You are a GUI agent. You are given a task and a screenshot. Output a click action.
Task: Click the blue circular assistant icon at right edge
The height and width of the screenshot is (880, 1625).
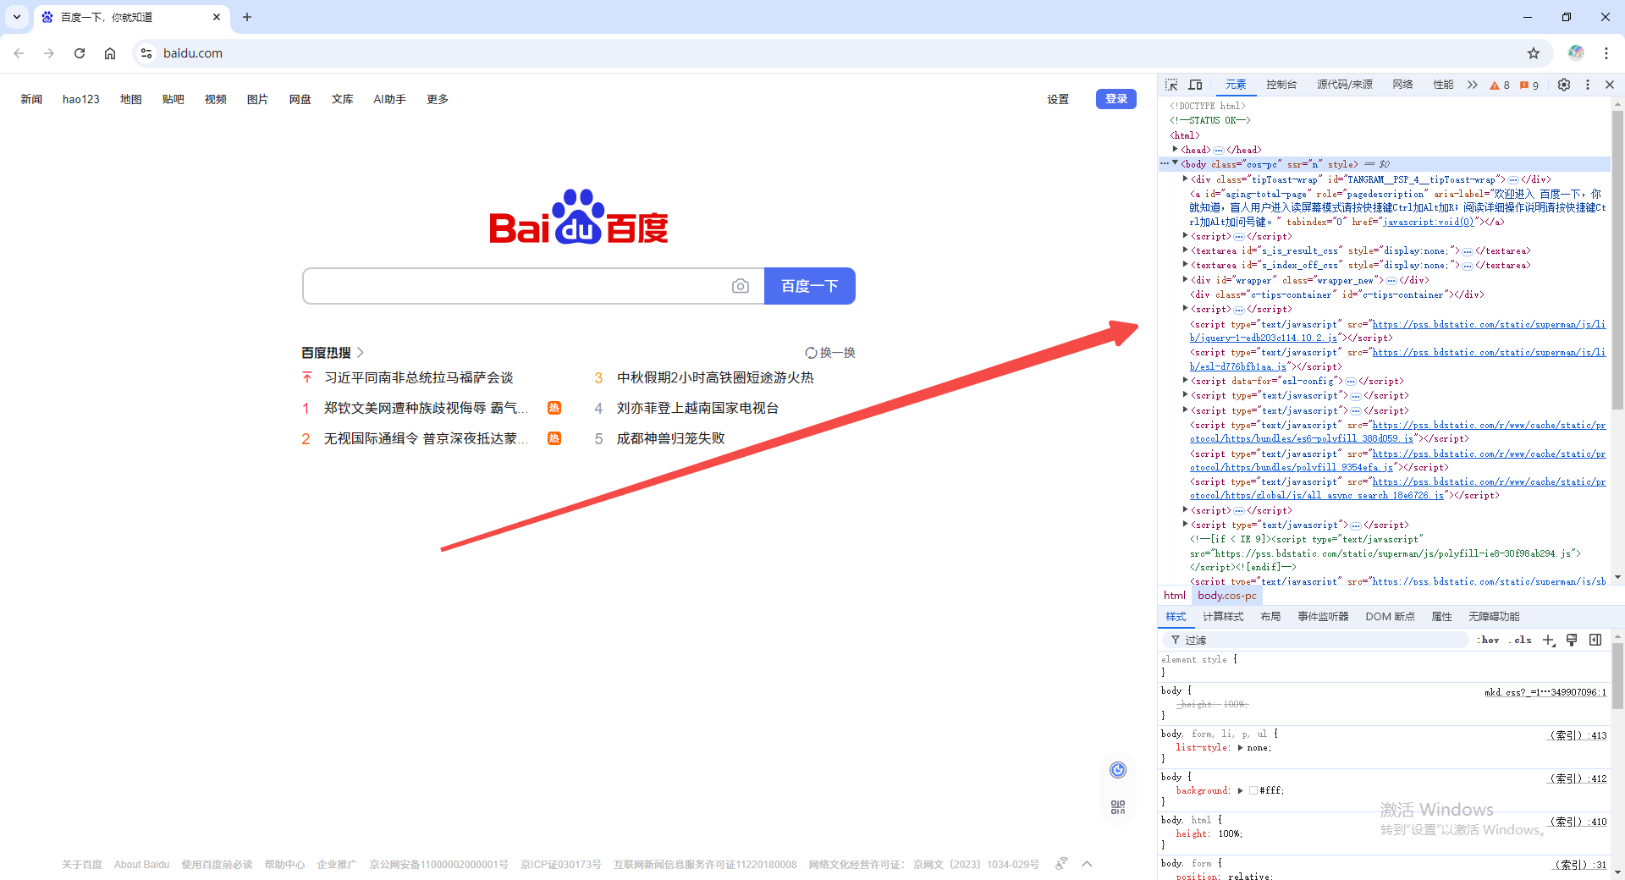tap(1118, 770)
